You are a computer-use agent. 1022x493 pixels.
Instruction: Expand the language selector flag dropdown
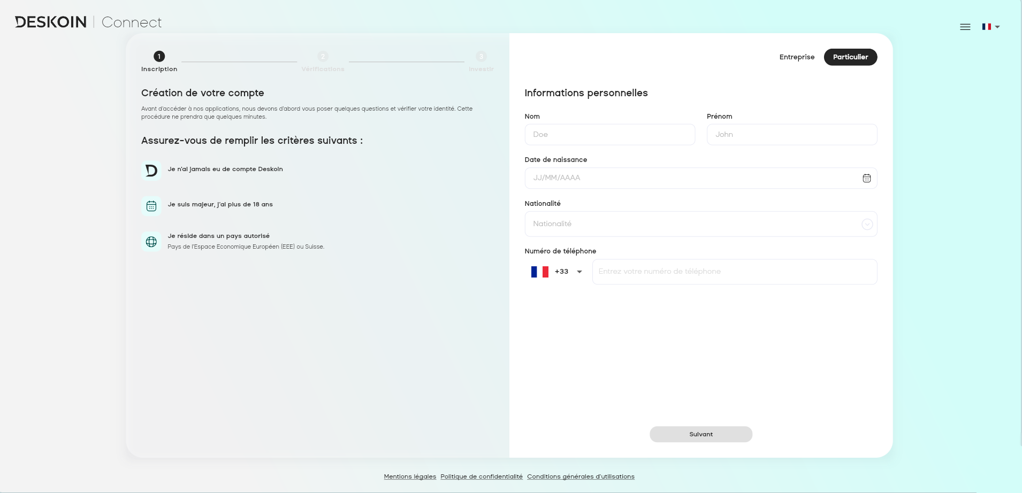990,27
